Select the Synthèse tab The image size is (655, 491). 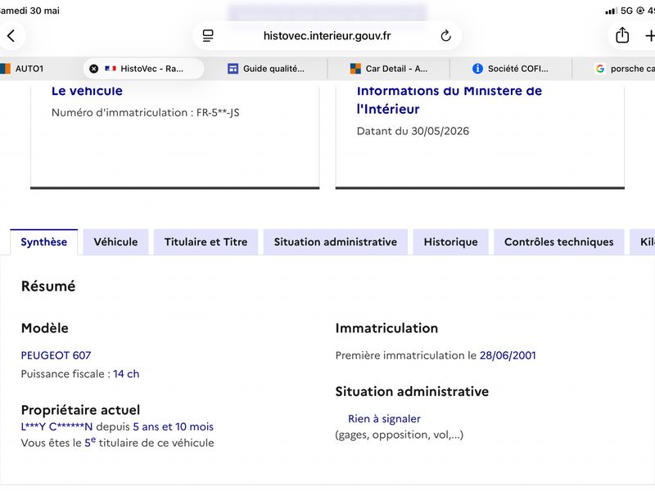point(44,242)
